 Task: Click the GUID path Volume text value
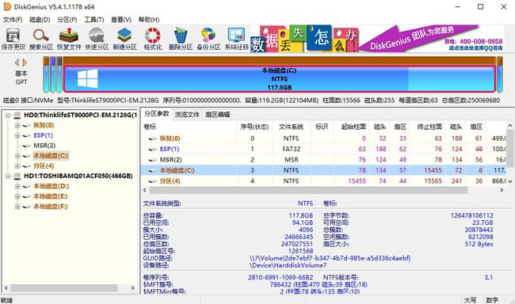coord(330,258)
